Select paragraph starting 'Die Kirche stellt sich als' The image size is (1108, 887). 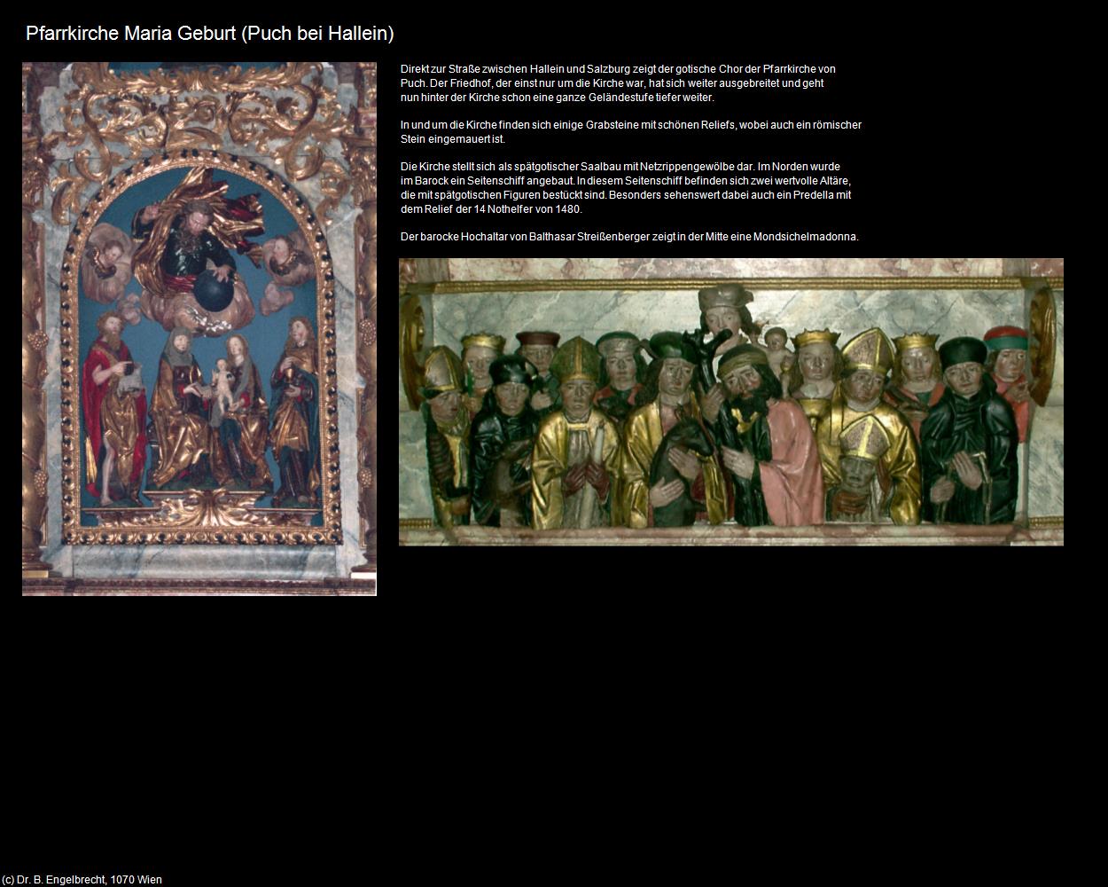pos(626,188)
